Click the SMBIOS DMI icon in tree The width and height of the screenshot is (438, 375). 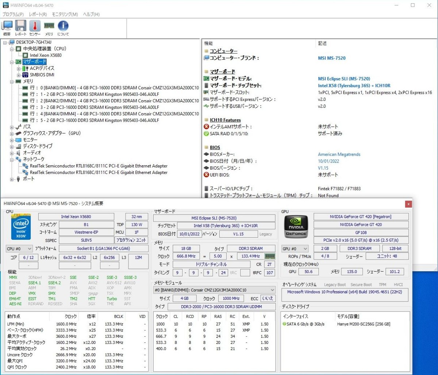pos(26,75)
